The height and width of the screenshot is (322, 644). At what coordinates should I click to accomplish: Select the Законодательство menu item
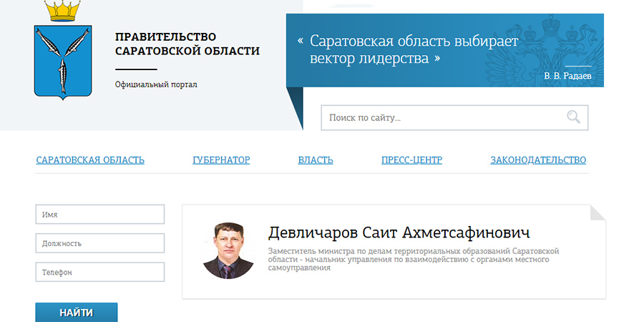point(538,160)
